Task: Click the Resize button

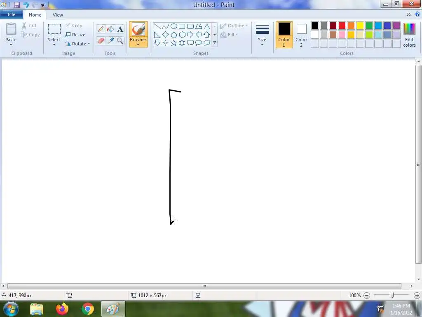Action: click(75, 35)
